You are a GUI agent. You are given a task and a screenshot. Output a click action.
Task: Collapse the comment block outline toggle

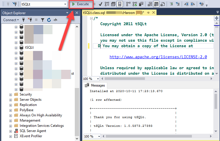point(91,18)
